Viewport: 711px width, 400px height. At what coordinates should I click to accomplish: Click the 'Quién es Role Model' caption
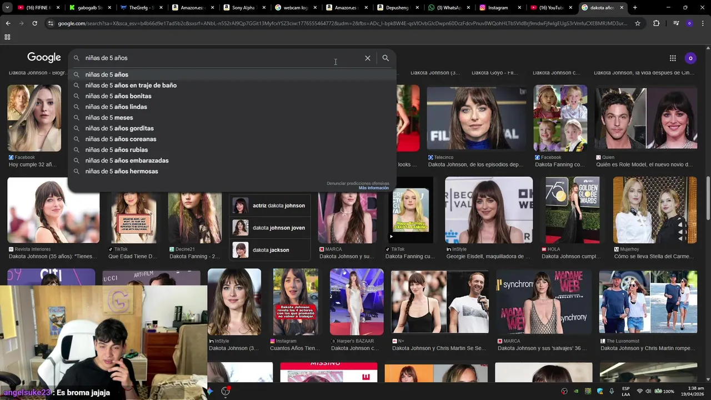(644, 164)
